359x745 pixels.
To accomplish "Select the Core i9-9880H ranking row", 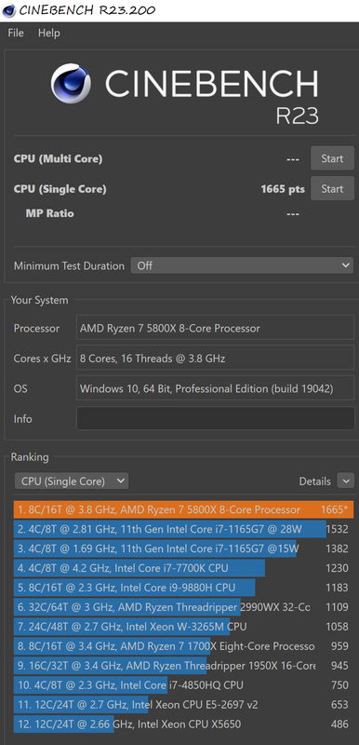I will [183, 588].
